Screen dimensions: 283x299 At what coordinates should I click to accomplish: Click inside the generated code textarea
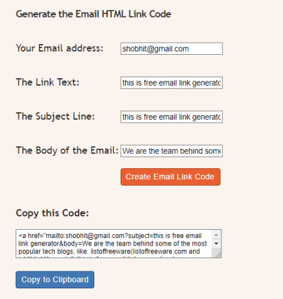point(114,244)
